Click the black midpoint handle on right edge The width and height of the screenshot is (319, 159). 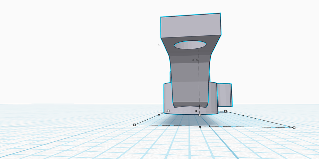(x=243, y=116)
